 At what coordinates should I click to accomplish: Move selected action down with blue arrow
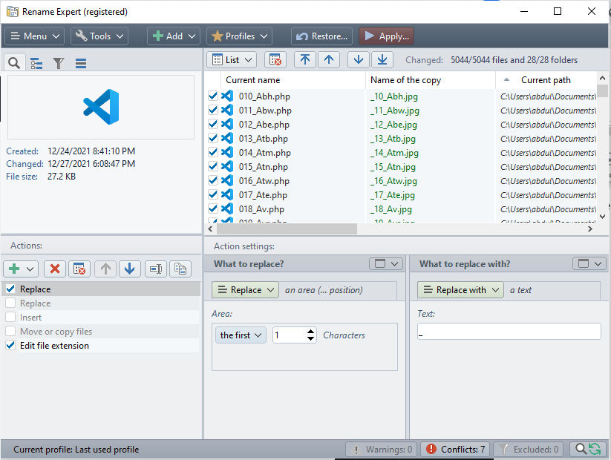pyautogui.click(x=129, y=269)
